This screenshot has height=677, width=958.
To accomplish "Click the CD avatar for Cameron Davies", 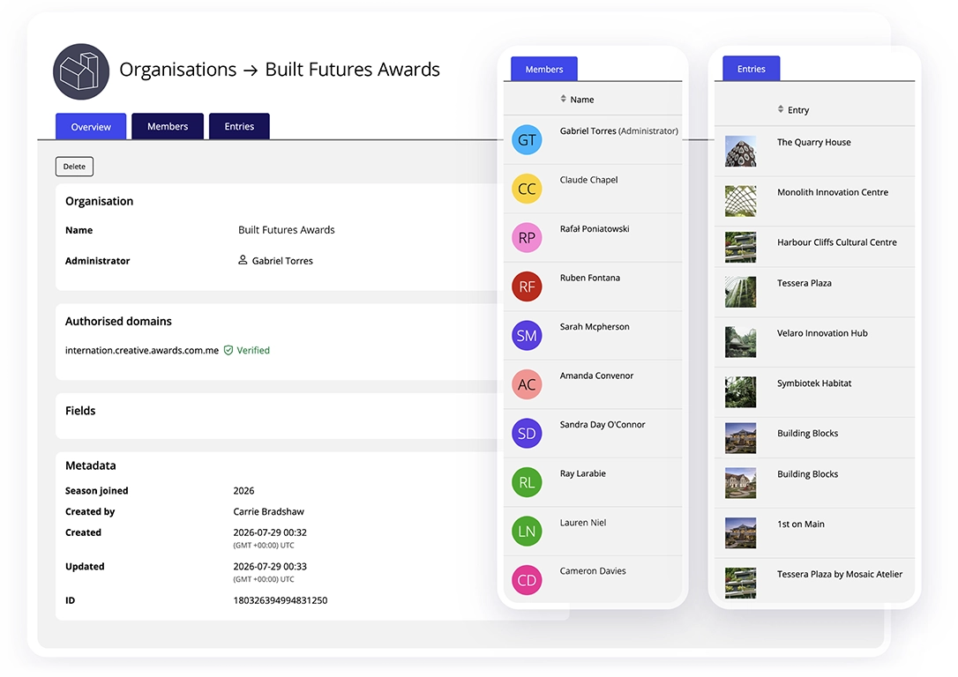I will click(x=527, y=580).
